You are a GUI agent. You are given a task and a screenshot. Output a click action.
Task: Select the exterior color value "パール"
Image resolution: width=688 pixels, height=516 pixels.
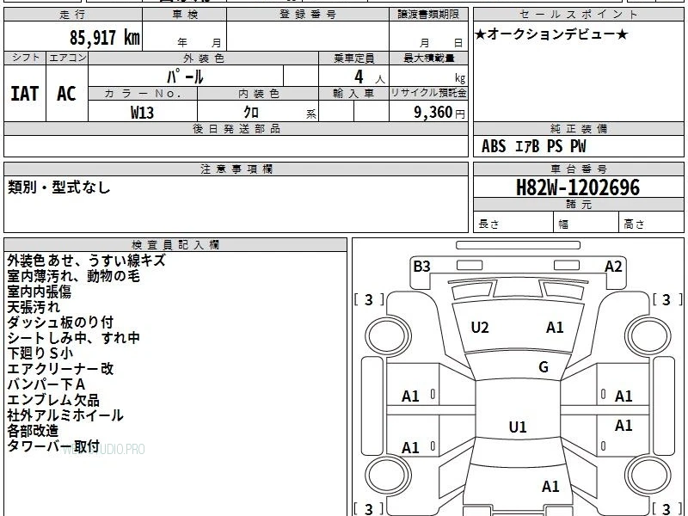click(x=185, y=77)
